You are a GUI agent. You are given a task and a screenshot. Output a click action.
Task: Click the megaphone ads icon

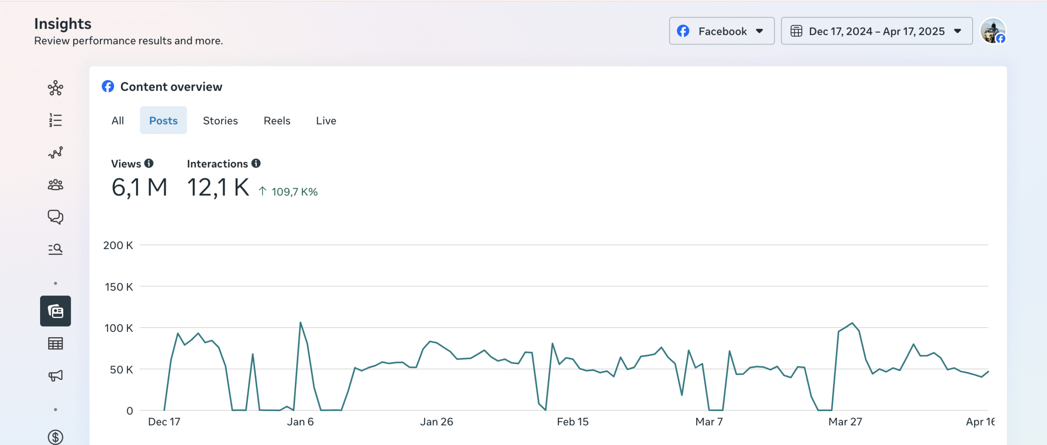(55, 375)
